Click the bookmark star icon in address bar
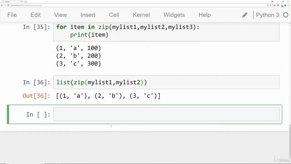Image resolution: width=291 pixels, height=164 pixels. 271,5
